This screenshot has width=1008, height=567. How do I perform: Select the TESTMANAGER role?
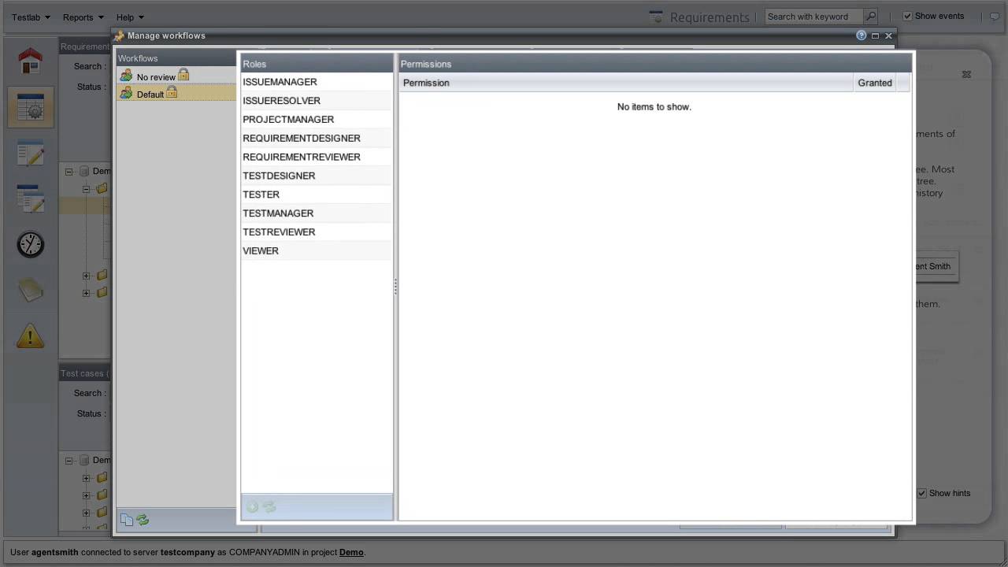pos(317,213)
